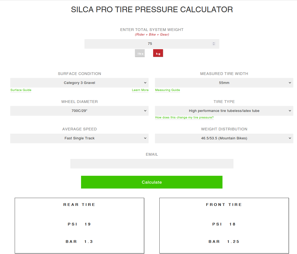This screenshot has height=254, width=297.
Task: Click 'How does this change my tire pressure?' link
Action: pyautogui.click(x=184, y=118)
